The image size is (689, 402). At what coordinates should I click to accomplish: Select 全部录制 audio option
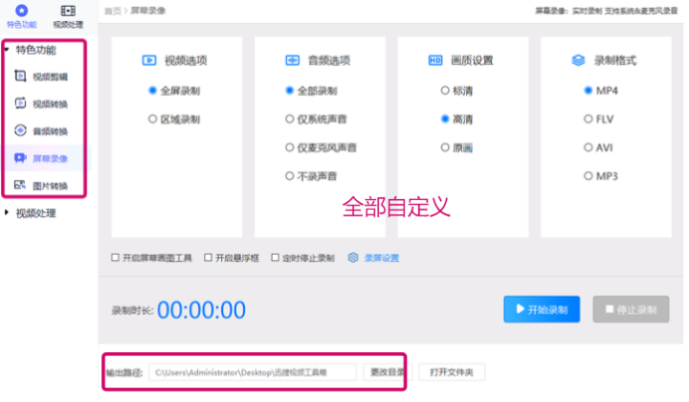coord(311,91)
